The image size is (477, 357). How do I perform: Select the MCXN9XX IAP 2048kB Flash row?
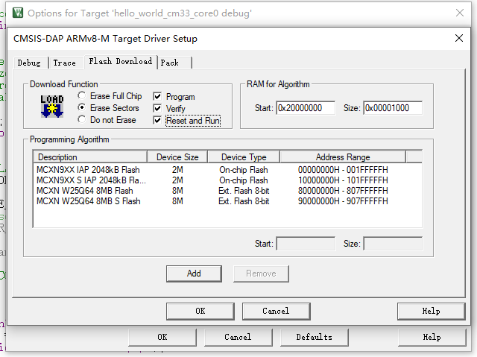(x=227, y=170)
